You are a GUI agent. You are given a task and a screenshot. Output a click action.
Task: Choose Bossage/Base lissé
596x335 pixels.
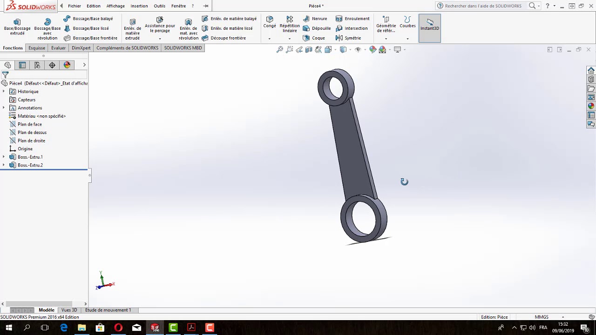click(x=87, y=28)
